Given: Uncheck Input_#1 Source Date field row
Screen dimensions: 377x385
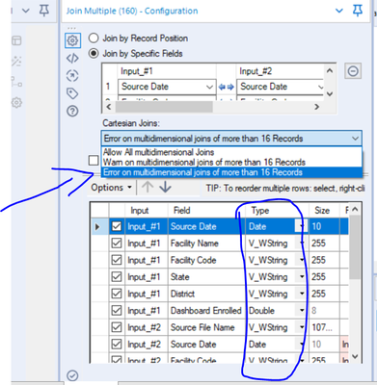Looking at the screenshot, I should (x=117, y=226).
